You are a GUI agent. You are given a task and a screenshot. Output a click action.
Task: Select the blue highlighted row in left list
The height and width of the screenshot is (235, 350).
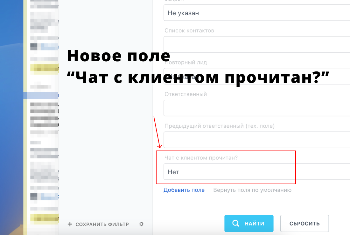tap(41, 95)
